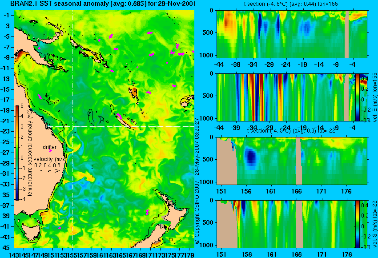Screen dimensions: 378x258
Task: Click the '-33' latitude label on main map axis
Action: point(6,184)
